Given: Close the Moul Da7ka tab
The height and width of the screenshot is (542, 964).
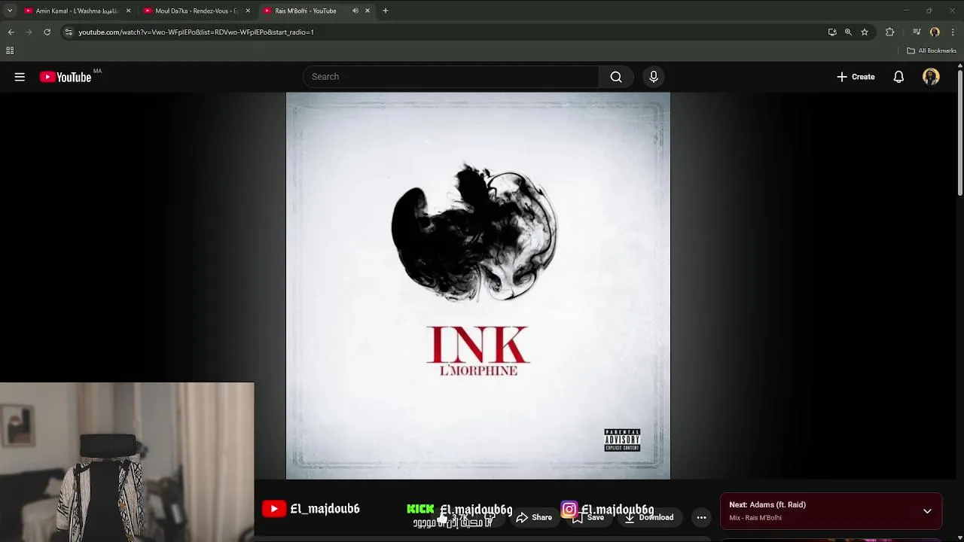Looking at the screenshot, I should tap(248, 11).
